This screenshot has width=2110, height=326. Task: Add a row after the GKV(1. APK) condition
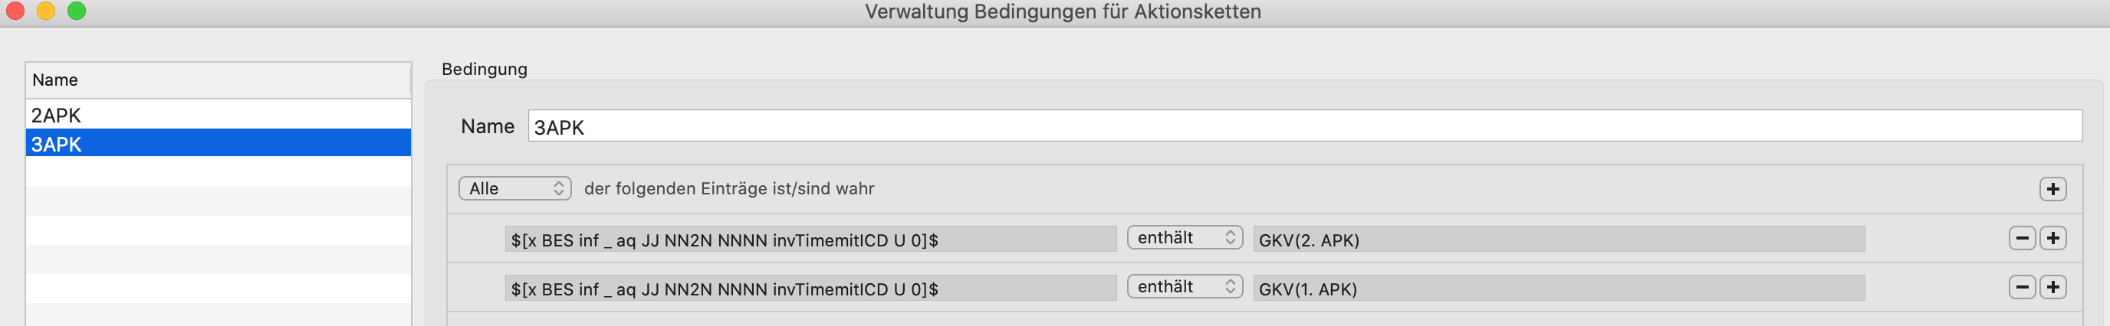(x=2052, y=287)
